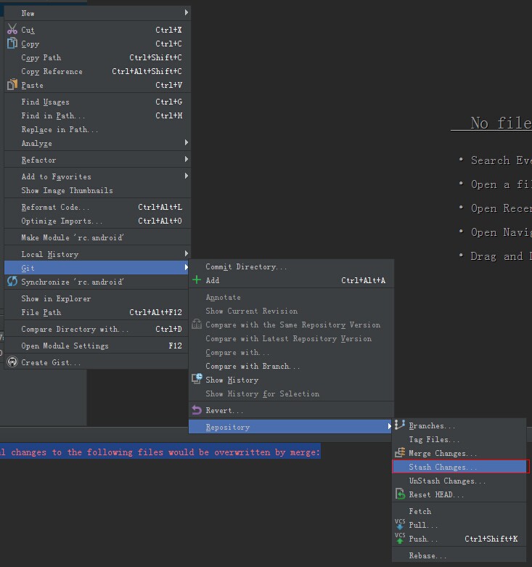Expand the Local History submenu arrow
The width and height of the screenshot is (532, 567).
click(x=186, y=253)
